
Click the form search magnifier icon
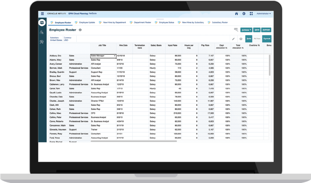tap(236, 30)
